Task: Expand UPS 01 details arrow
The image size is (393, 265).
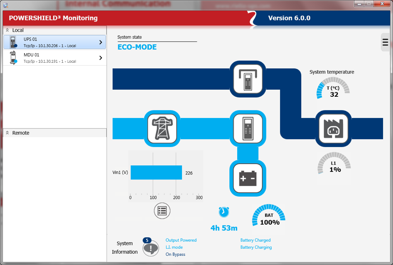Action: [x=101, y=42]
